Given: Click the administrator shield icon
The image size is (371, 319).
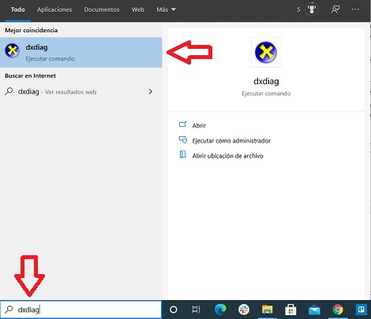Looking at the screenshot, I should [183, 139].
